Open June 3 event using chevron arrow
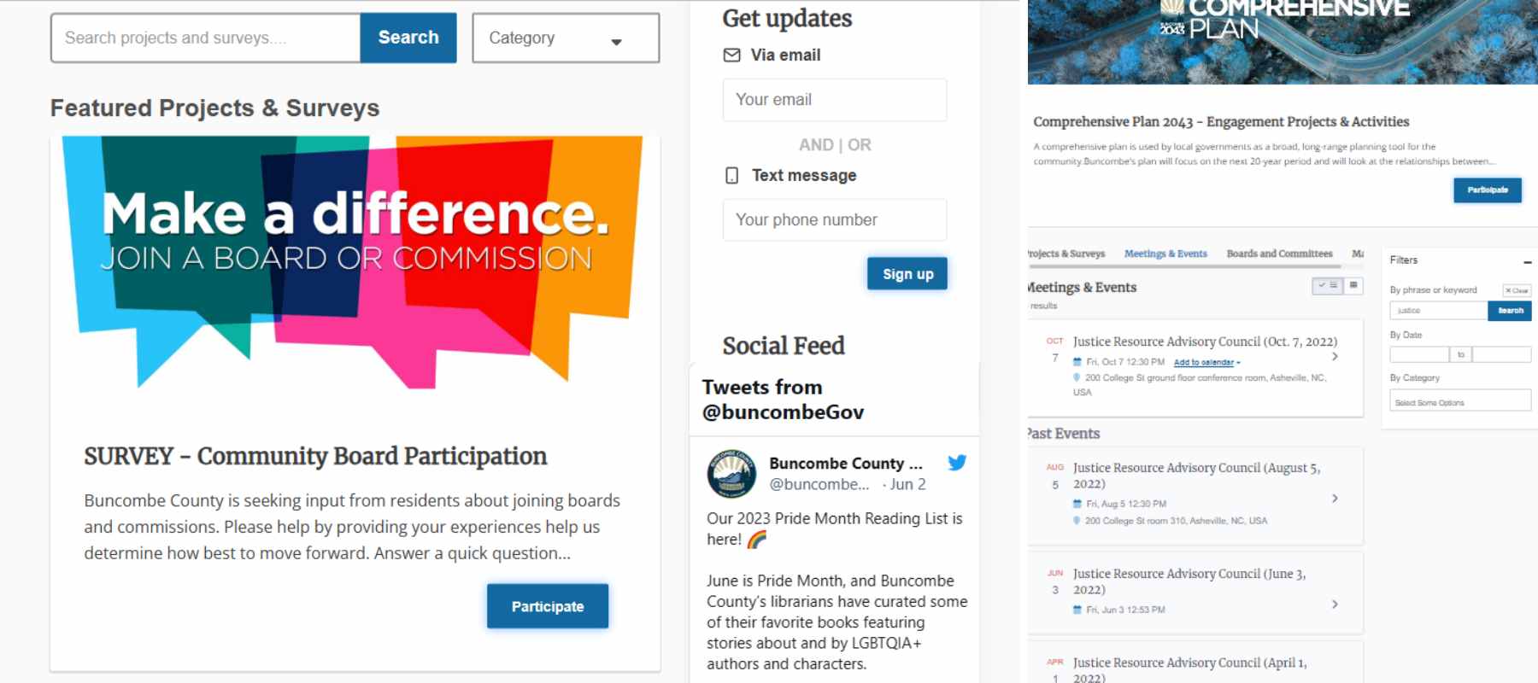The width and height of the screenshot is (1538, 683). point(1335,604)
